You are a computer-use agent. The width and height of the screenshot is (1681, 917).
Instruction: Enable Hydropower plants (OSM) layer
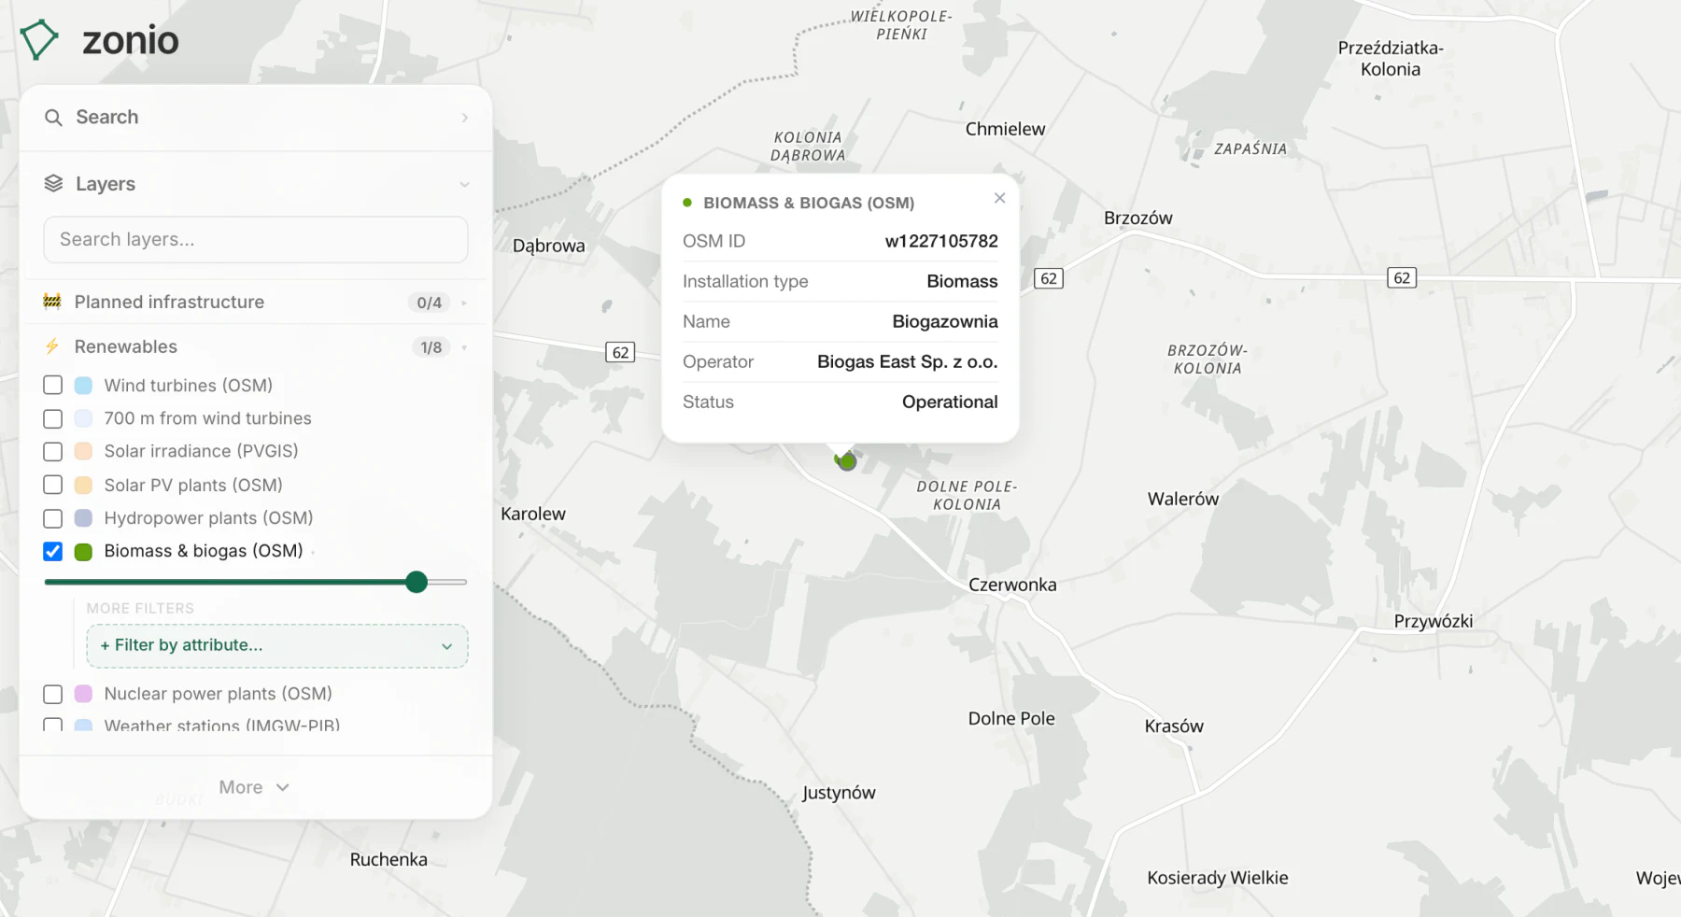coord(53,518)
